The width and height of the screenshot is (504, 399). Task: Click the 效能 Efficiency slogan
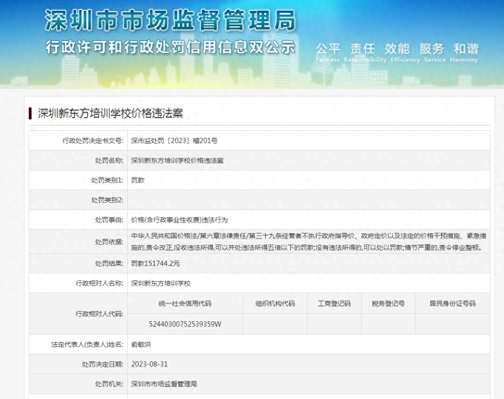(x=405, y=52)
